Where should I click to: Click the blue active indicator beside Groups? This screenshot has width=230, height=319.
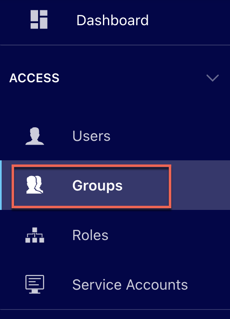pos(1,185)
